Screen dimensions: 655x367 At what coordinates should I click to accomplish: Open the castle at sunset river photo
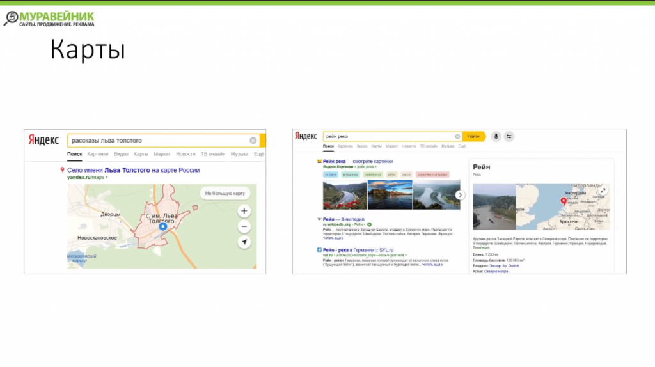390,195
